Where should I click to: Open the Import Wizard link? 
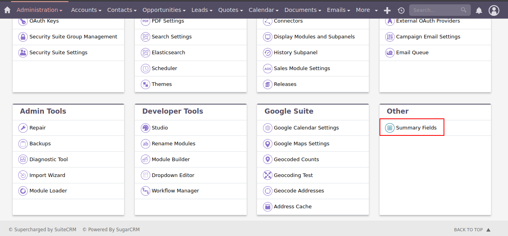(x=47, y=175)
